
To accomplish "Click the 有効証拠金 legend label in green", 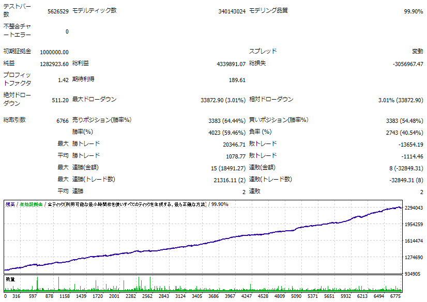I will point(32,204).
